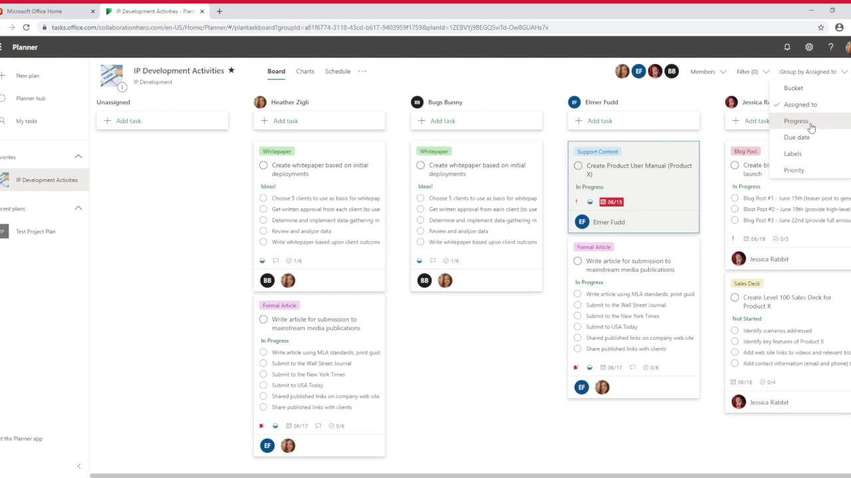The width and height of the screenshot is (851, 478).
Task: Switch to the Board tab
Action: coord(276,71)
